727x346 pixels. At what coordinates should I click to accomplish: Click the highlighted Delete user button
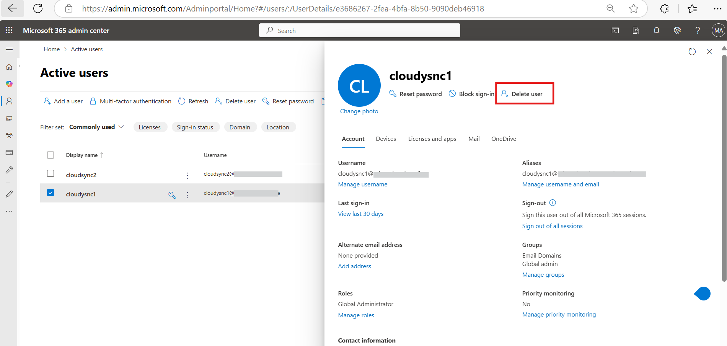[524, 93]
